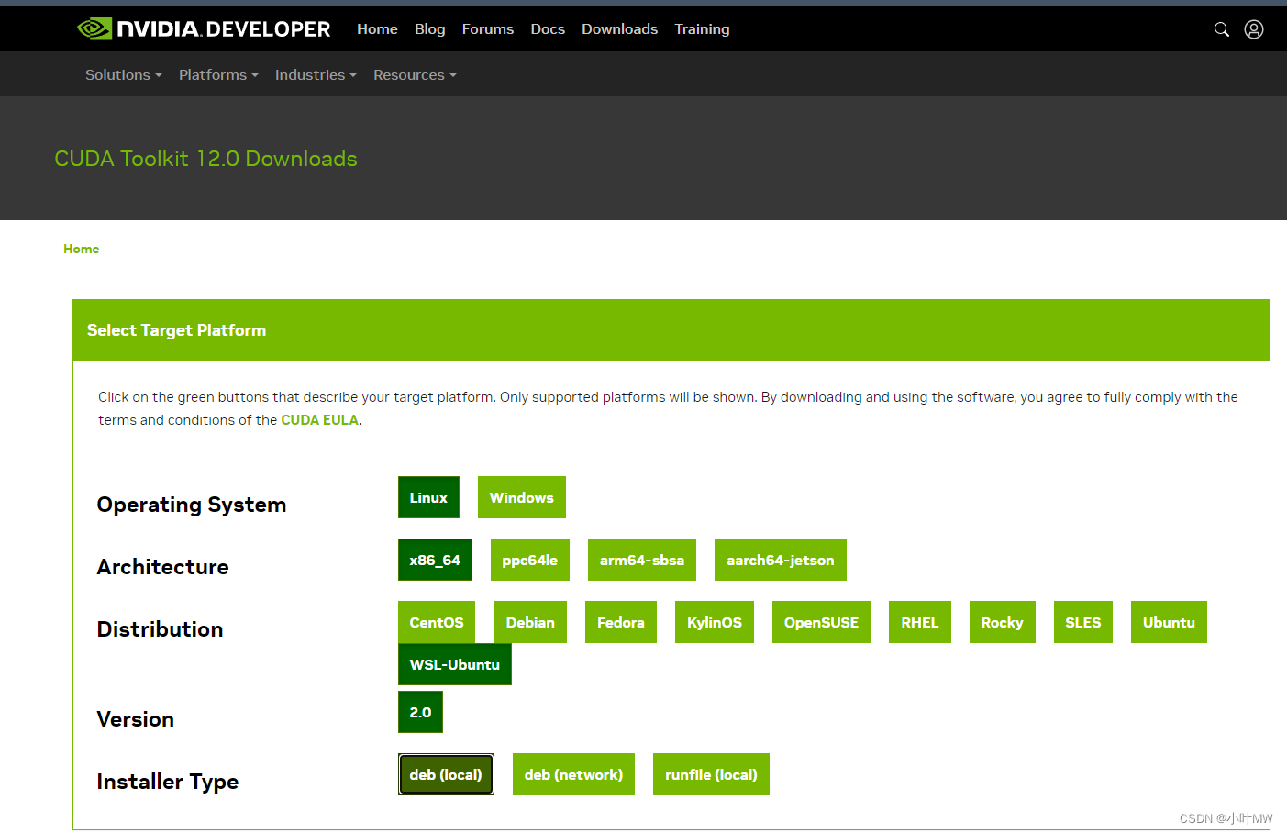The height and width of the screenshot is (833, 1287).
Task: Choose Fedora distribution
Action: (x=621, y=622)
